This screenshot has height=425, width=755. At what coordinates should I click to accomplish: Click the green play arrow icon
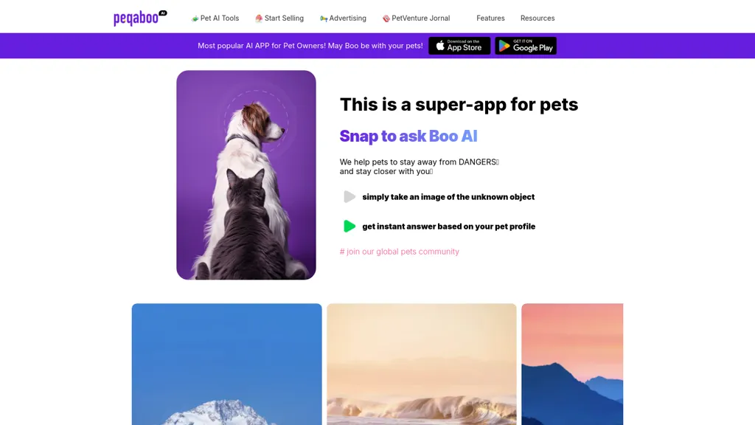(x=349, y=226)
